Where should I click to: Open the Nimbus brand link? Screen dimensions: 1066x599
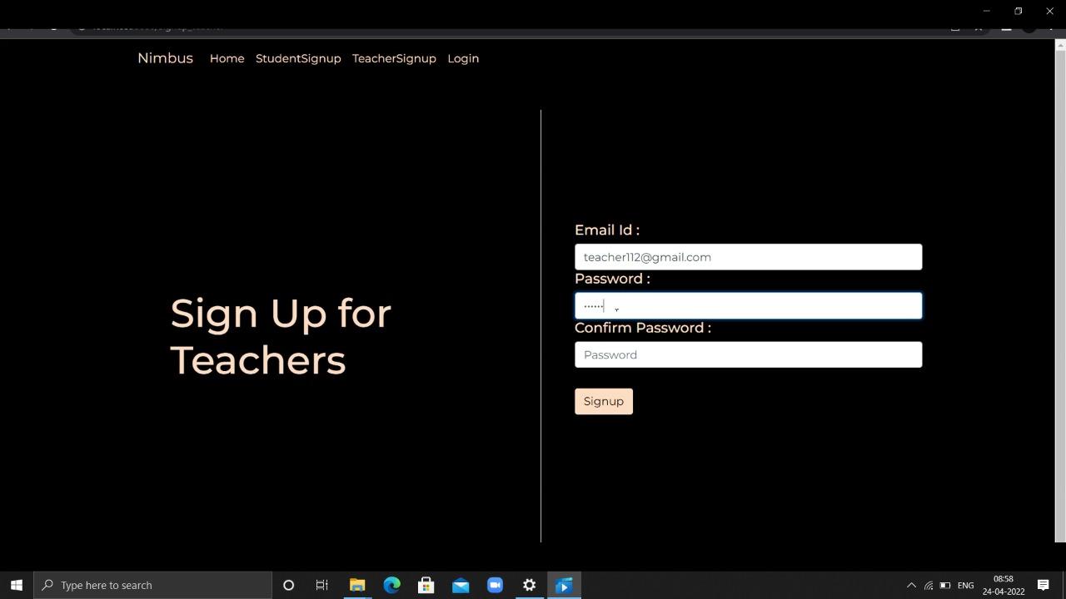pyautogui.click(x=165, y=58)
